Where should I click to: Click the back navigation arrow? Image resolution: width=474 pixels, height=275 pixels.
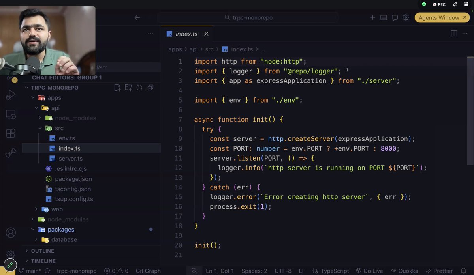(137, 17)
